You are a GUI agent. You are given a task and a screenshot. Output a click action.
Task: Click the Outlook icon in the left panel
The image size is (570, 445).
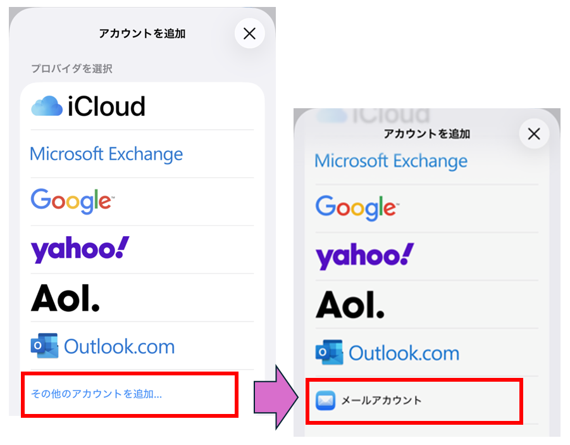(x=44, y=346)
